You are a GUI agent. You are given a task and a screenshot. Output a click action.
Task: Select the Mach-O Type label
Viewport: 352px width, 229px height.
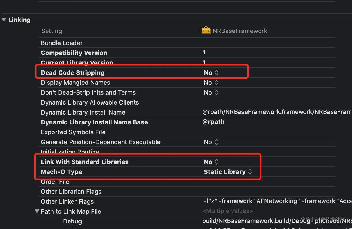61,172
